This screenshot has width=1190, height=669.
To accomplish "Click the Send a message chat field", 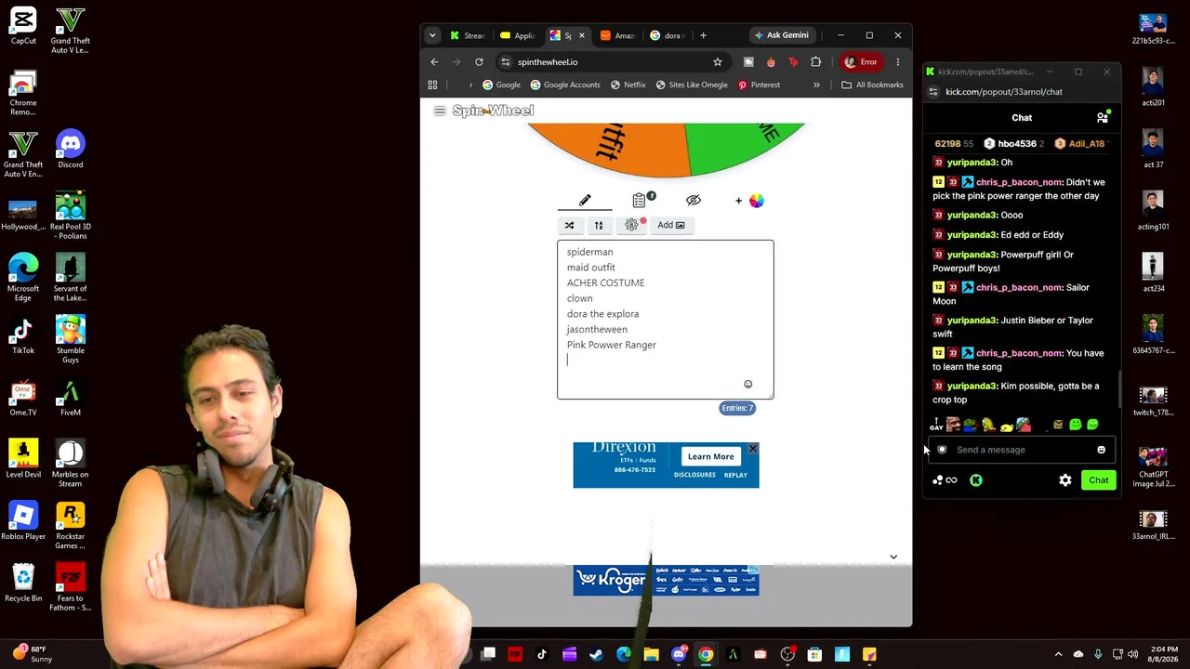I will 1023,450.
